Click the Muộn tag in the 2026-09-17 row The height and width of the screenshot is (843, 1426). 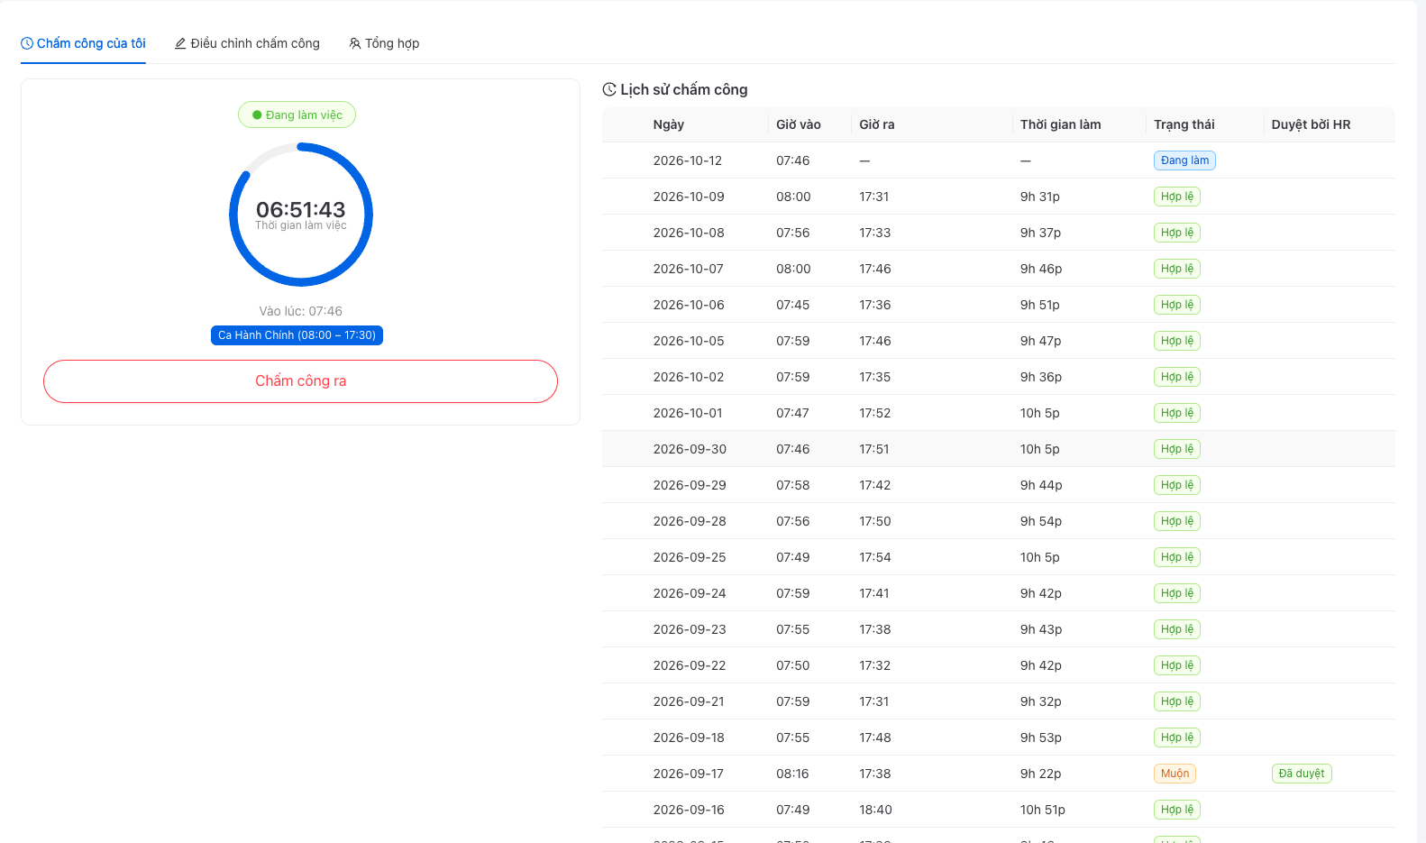coord(1175,774)
